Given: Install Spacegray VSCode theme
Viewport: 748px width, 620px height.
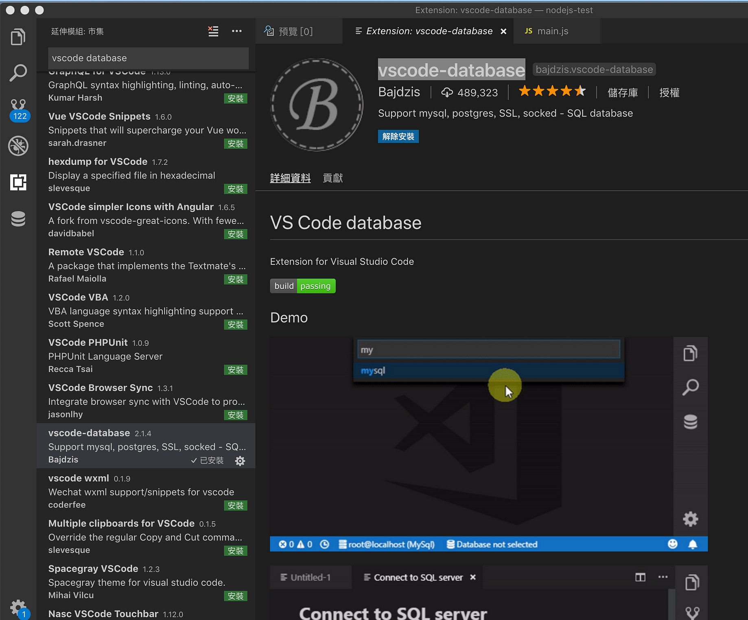Looking at the screenshot, I should pos(236,596).
